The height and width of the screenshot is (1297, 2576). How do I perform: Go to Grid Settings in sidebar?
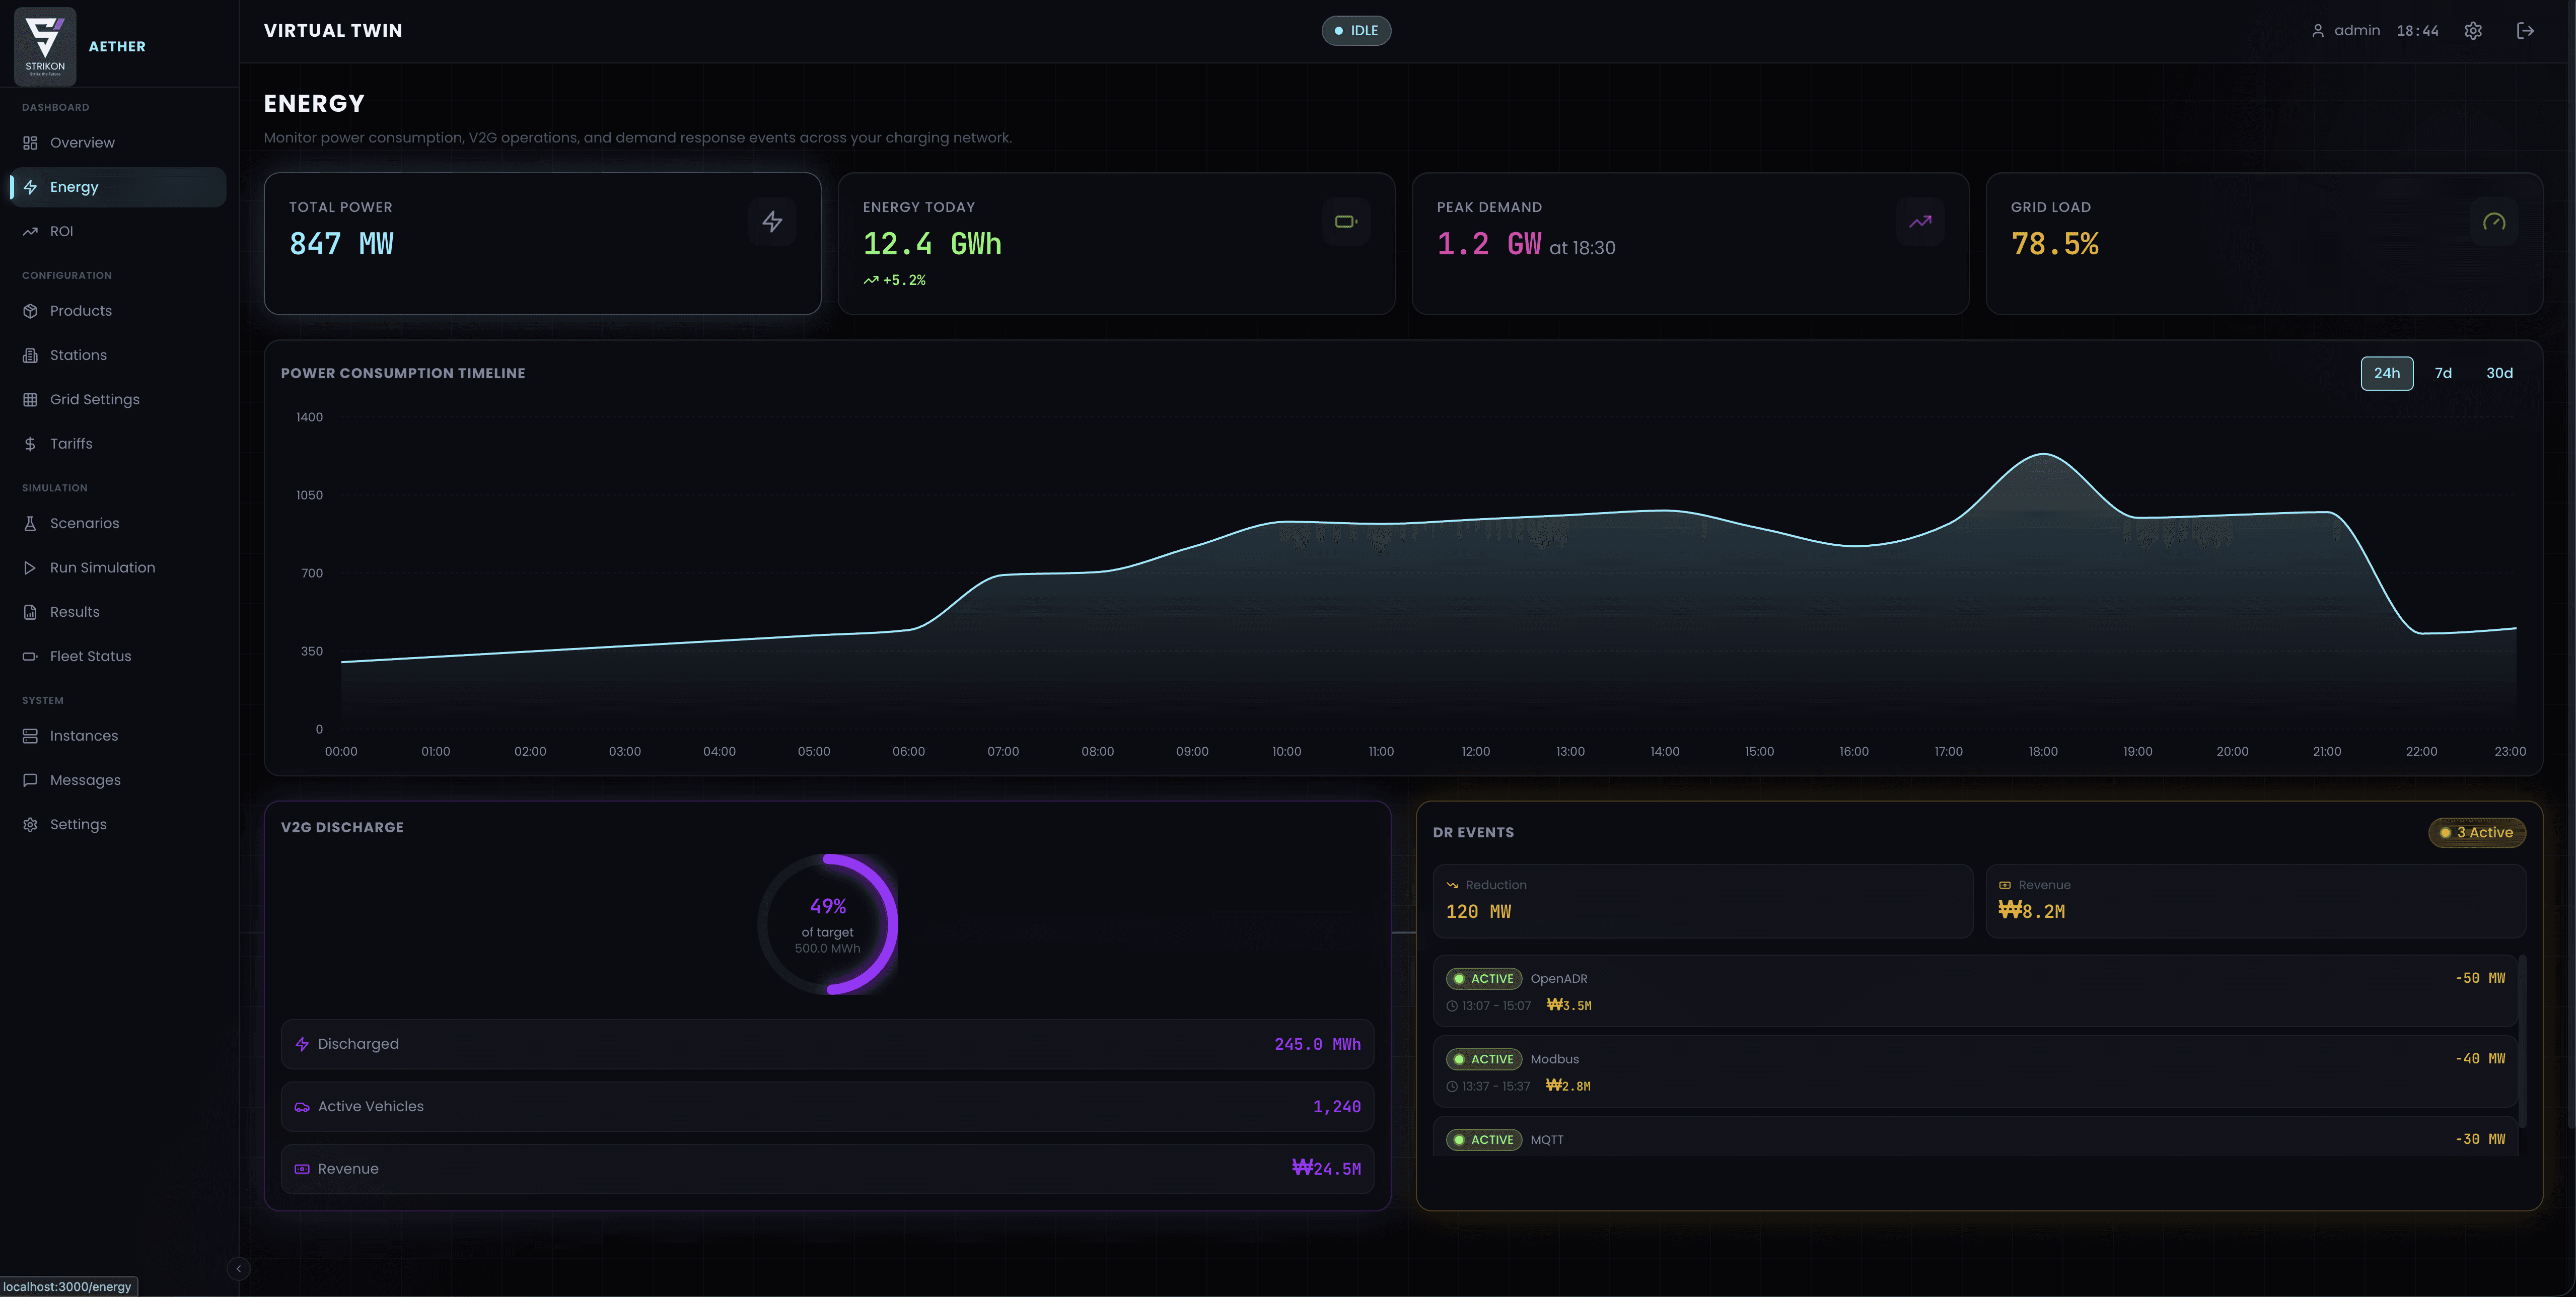click(x=94, y=399)
